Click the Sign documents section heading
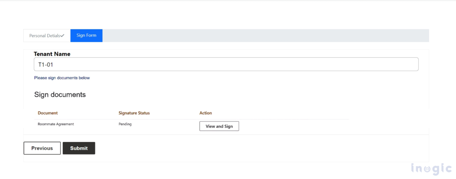 tap(60, 94)
